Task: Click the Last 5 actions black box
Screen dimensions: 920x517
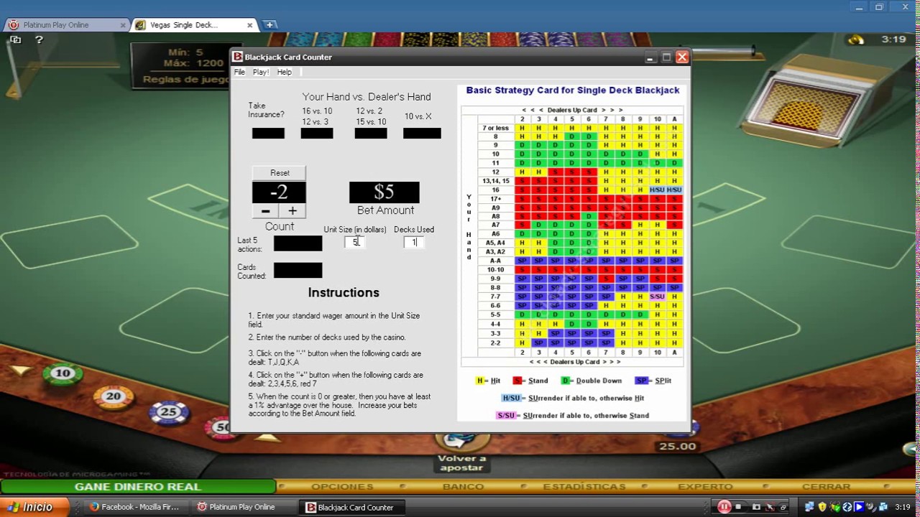Action: 298,243
